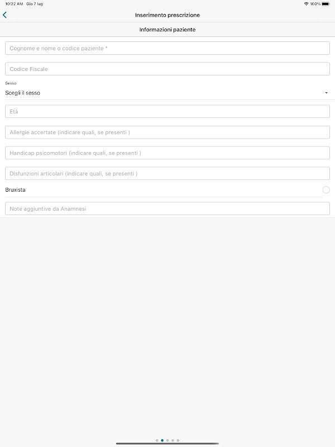The height and width of the screenshot is (447, 335).
Task: Focus the Cognome e nome patient field
Action: pos(167,48)
